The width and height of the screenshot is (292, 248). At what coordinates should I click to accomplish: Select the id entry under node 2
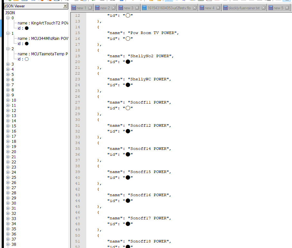coord(23,59)
